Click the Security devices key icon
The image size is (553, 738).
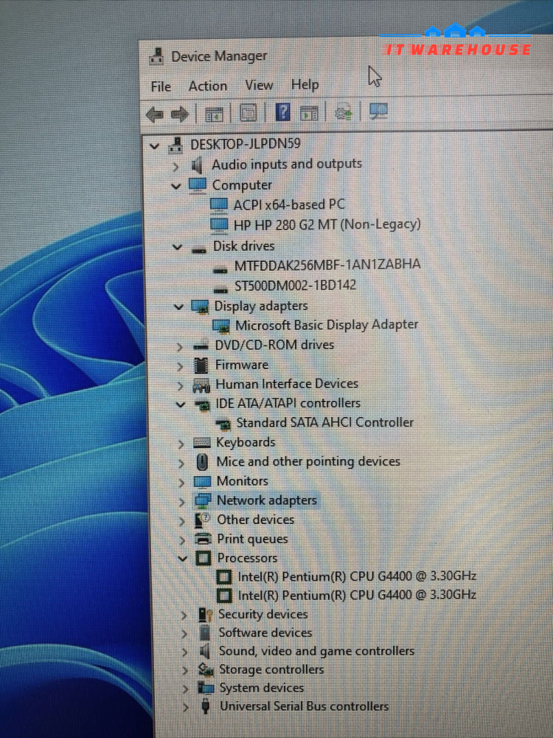(205, 615)
